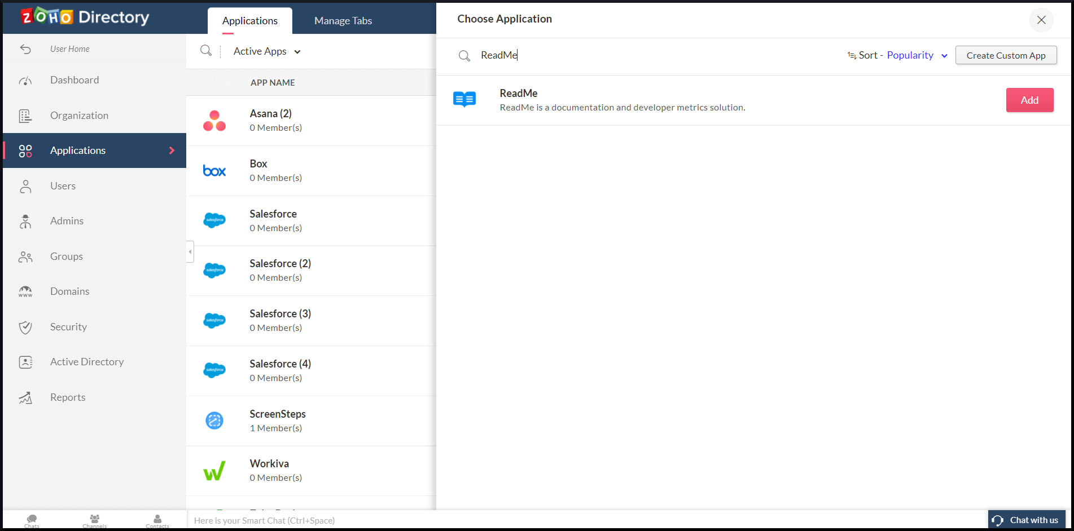Click Workiva app name text
Screen dimensions: 1074x531
pyautogui.click(x=269, y=464)
